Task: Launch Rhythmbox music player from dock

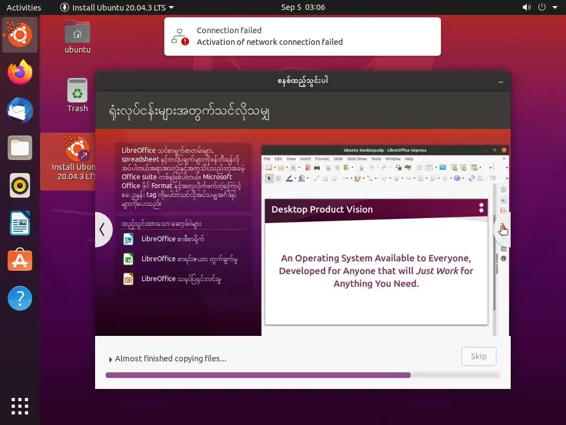Action: pos(20,185)
